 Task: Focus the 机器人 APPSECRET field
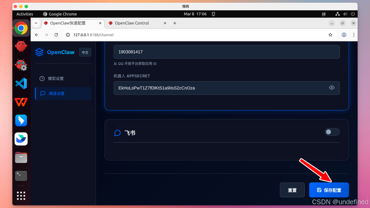click(x=226, y=88)
